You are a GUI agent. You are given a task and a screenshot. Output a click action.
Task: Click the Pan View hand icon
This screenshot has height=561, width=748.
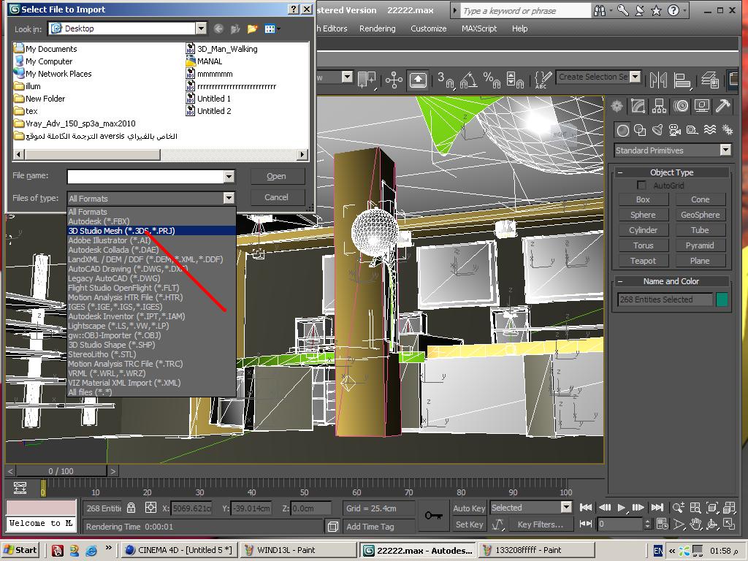click(x=695, y=524)
